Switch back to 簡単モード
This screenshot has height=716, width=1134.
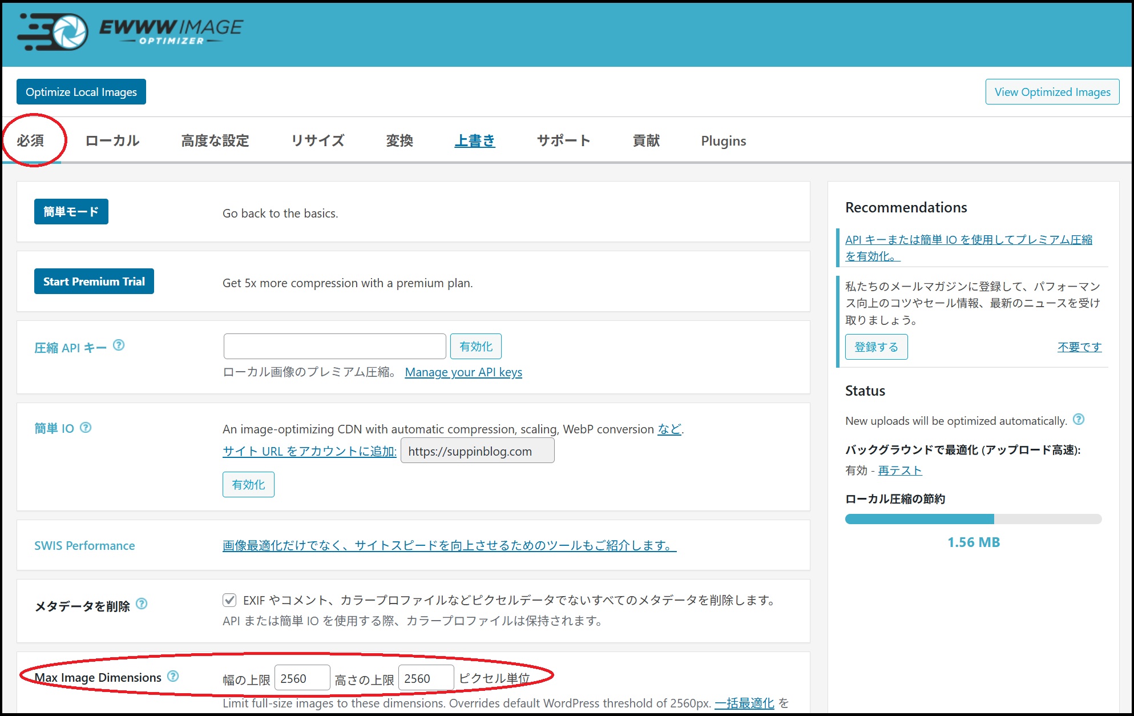tap(71, 211)
